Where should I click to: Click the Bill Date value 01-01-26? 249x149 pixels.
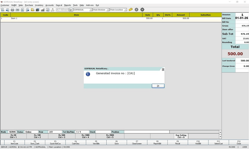[242, 18]
